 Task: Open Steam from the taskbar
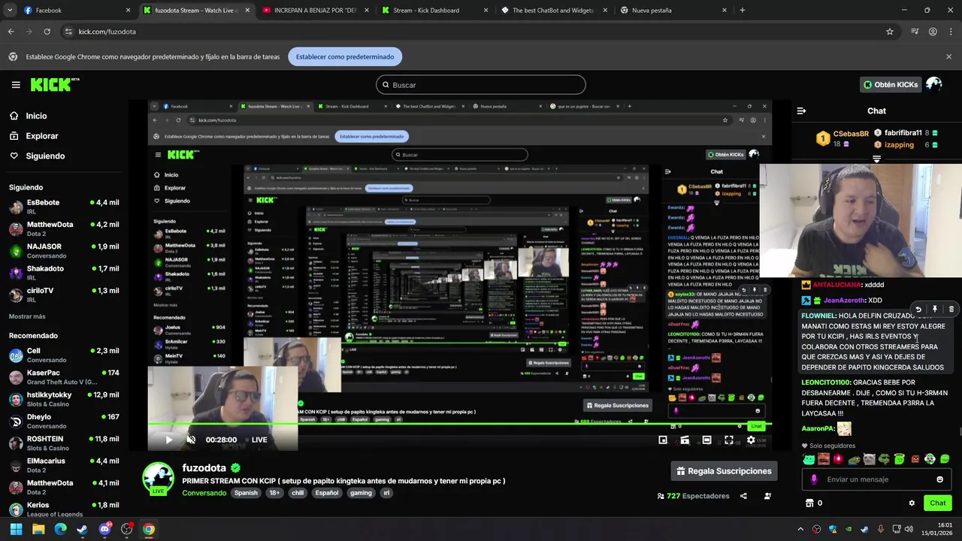pyautogui.click(x=82, y=529)
